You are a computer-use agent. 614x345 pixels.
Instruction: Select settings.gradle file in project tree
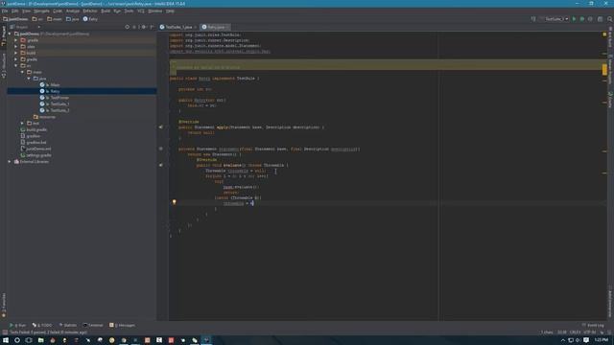[x=35, y=155]
